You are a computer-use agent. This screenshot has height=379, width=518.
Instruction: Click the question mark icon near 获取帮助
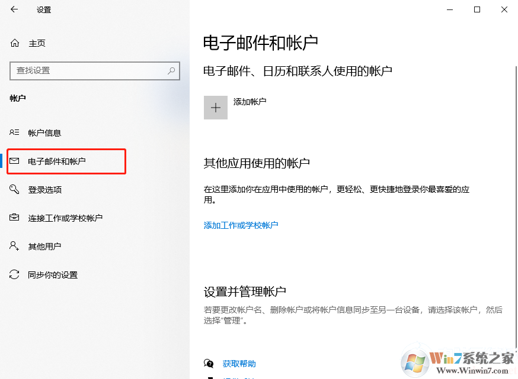pos(209,364)
